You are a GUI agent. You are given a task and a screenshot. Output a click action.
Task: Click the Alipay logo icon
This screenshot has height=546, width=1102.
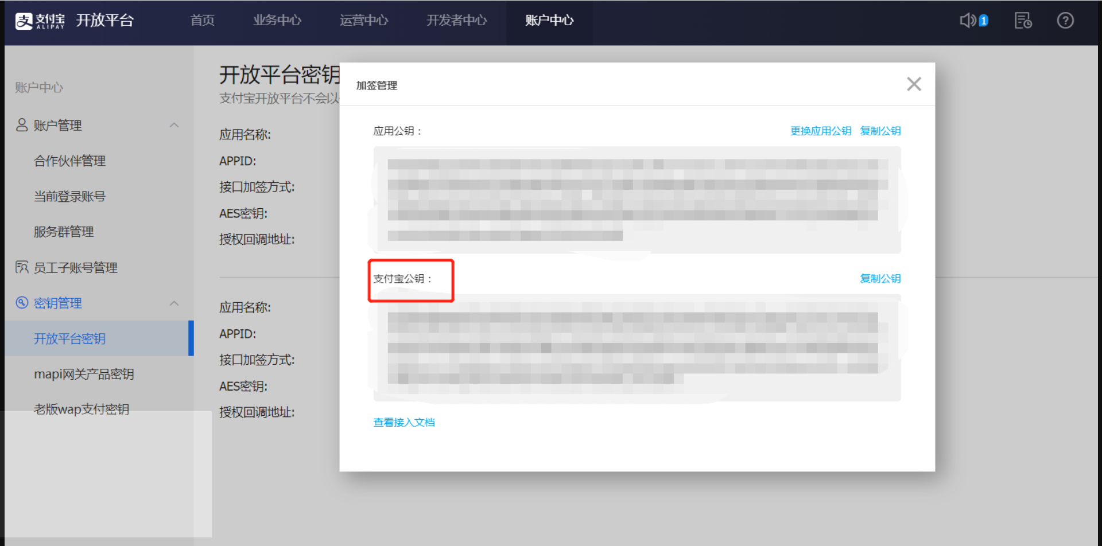click(24, 21)
